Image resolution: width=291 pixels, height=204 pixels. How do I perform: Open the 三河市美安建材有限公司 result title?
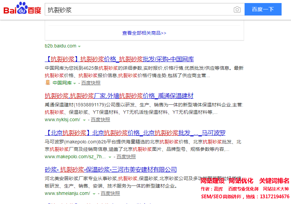coord(111,169)
